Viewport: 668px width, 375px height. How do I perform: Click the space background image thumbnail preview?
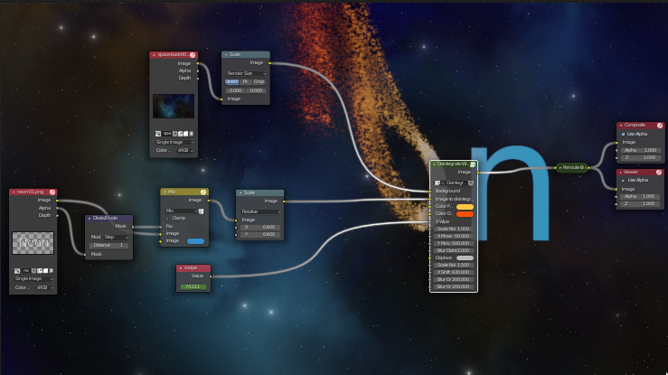pyautogui.click(x=174, y=107)
